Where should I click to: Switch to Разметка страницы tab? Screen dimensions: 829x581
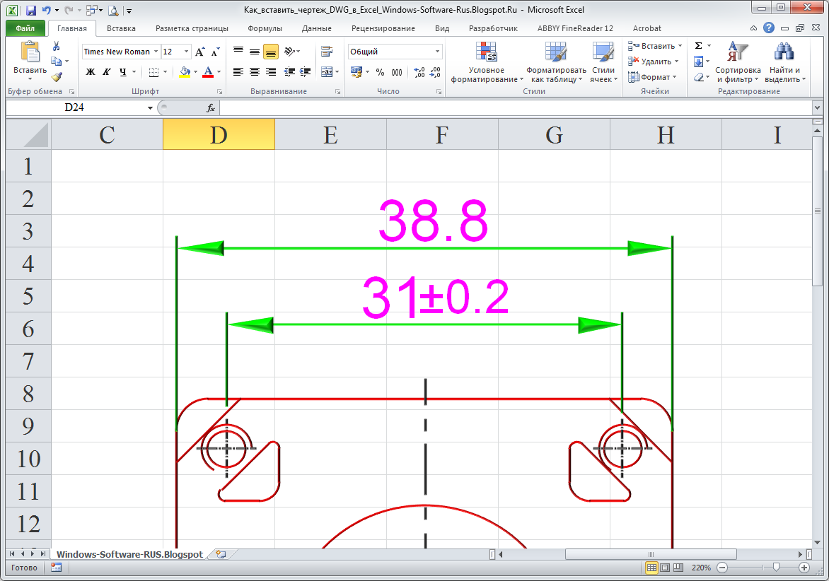pos(192,28)
